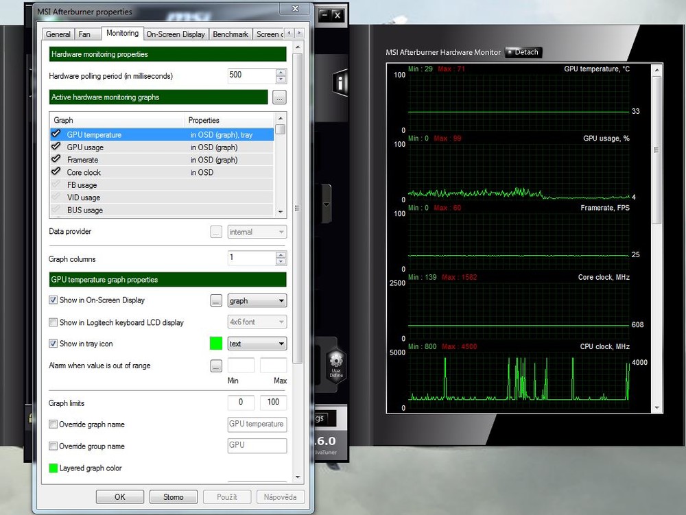Click the Afterburner information 'i' icon
The height and width of the screenshot is (515, 686).
point(340,84)
